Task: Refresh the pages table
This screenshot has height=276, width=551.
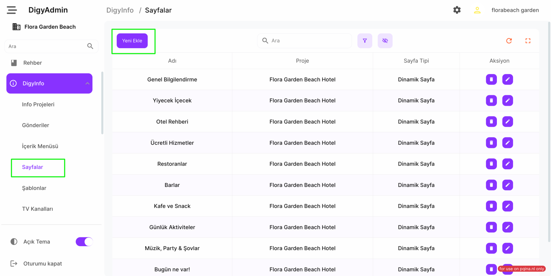Action: (x=509, y=41)
